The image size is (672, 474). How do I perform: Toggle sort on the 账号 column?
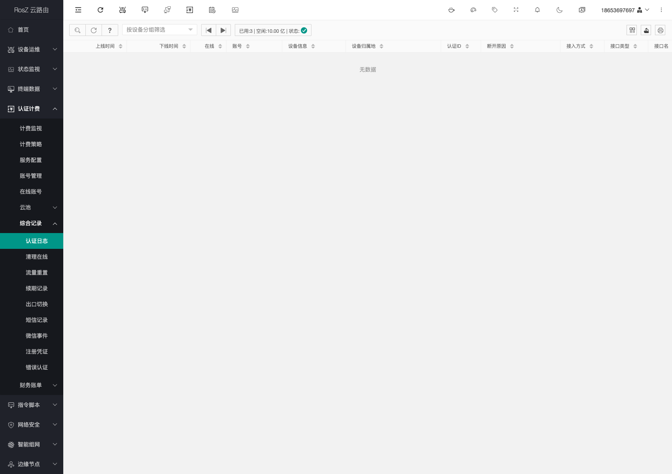click(x=248, y=46)
